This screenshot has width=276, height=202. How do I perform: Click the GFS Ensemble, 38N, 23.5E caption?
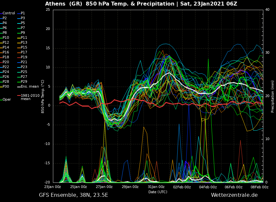73,195
